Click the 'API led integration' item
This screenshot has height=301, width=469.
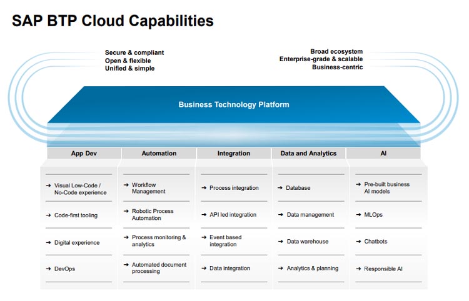pos(233,215)
